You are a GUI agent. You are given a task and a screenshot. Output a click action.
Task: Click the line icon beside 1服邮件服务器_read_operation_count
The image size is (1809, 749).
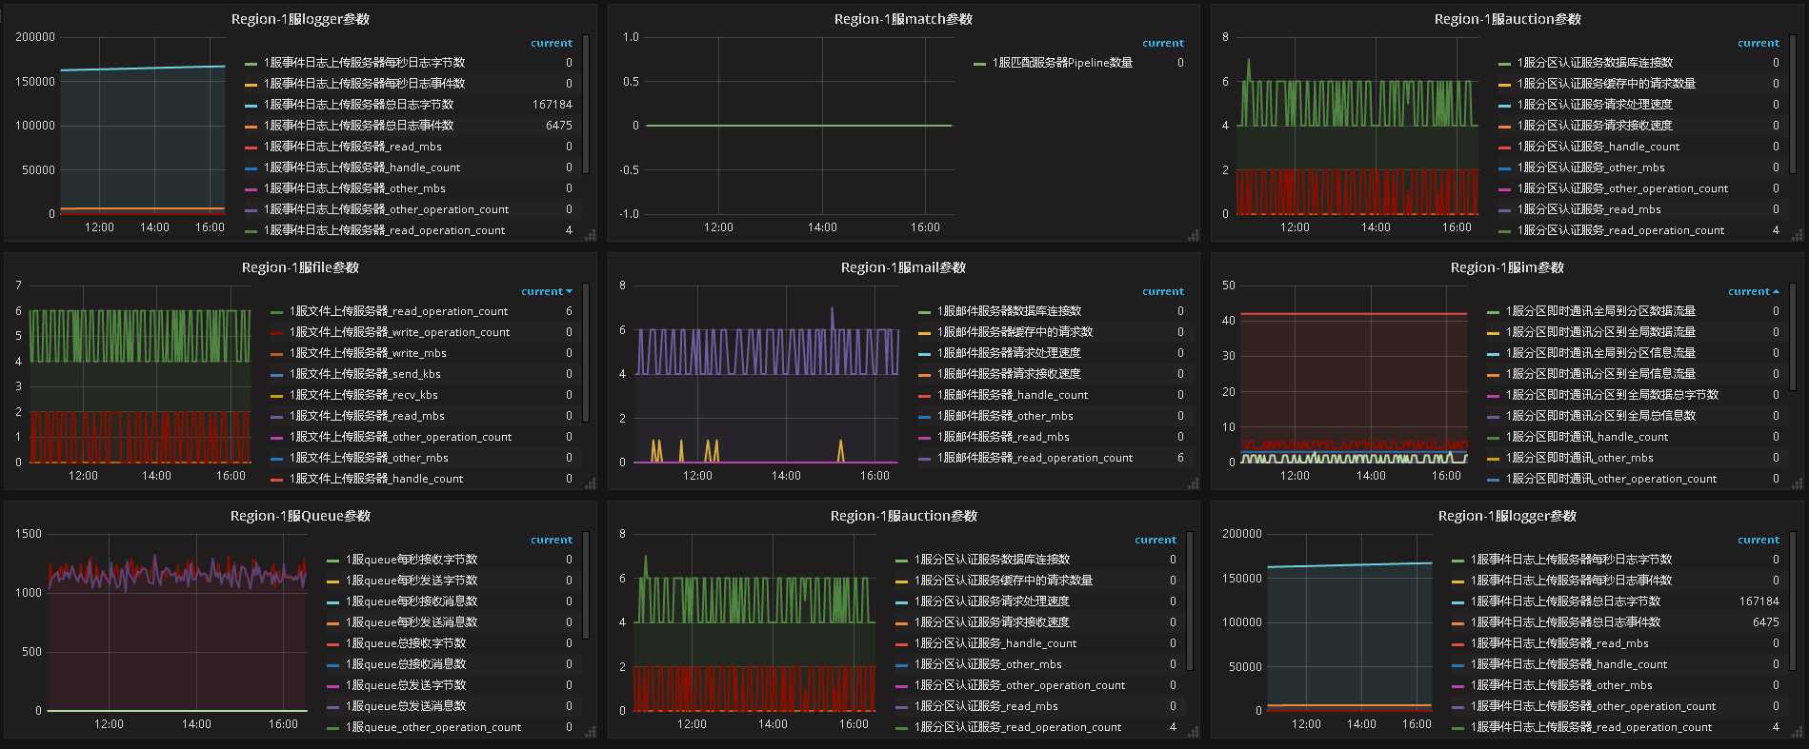pos(924,459)
